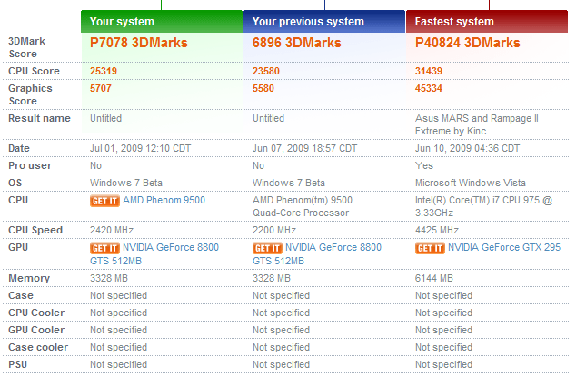Click CPU score value 23580
576x377 pixels.
(266, 71)
